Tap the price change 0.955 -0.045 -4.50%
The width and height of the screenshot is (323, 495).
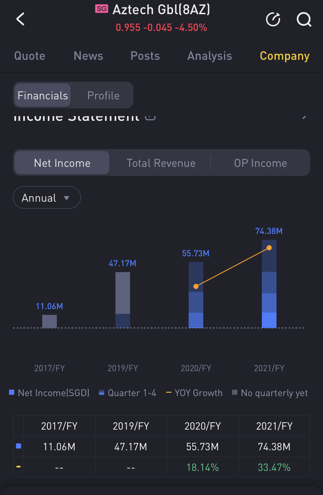point(161,28)
